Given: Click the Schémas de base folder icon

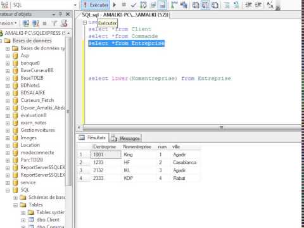Looking at the screenshot, I should click(23, 198).
